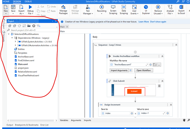Viewport: 190px width, 129px height.
Task: Click in Search project field
Action: [32, 30]
